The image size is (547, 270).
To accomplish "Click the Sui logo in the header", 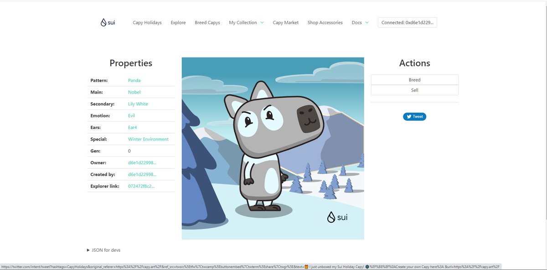I will coord(108,22).
